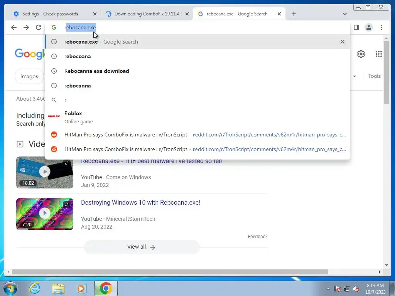Launch Internet Explorer from taskbar

[34, 288]
